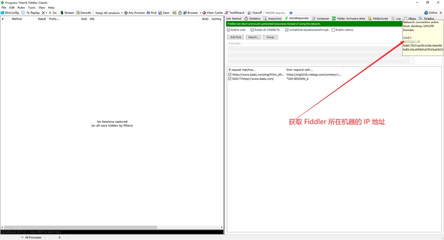Sort sessions by Result column header
The image size is (444, 240).
[x=42, y=19]
